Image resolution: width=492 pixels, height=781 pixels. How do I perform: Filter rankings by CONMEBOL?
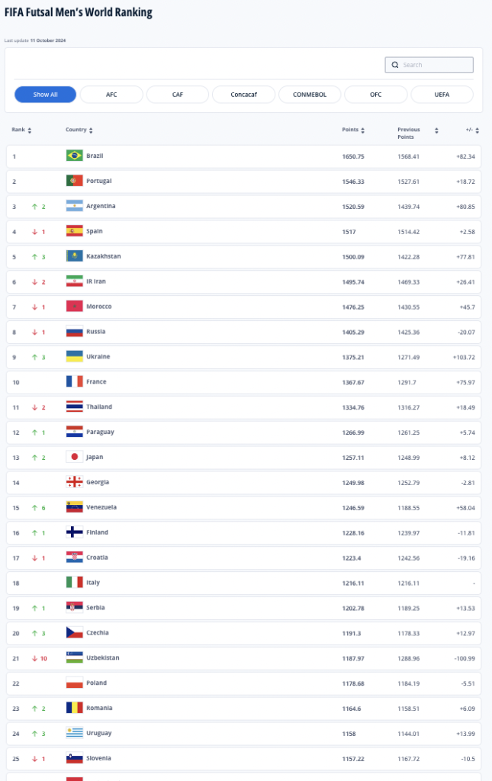point(310,94)
